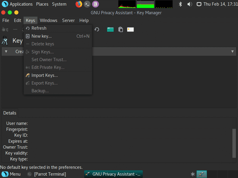Click the New key plus icon
The width and height of the screenshot is (238, 178).
click(x=28, y=36)
